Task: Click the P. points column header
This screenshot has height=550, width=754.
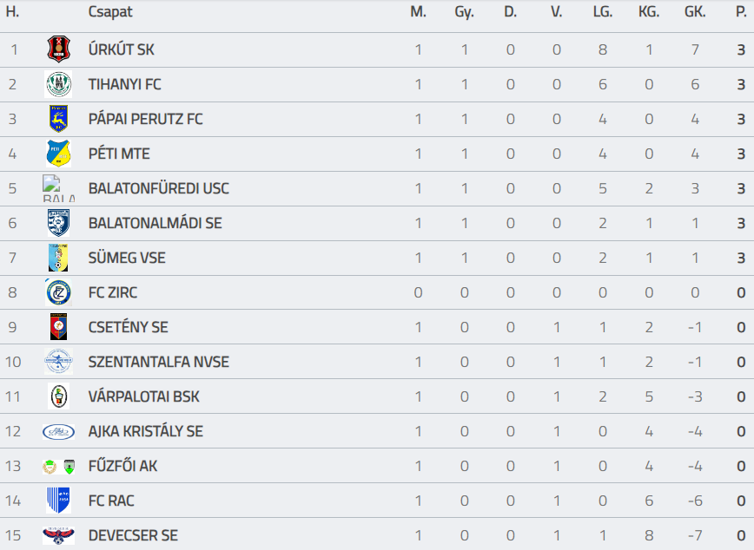Action: point(740,12)
